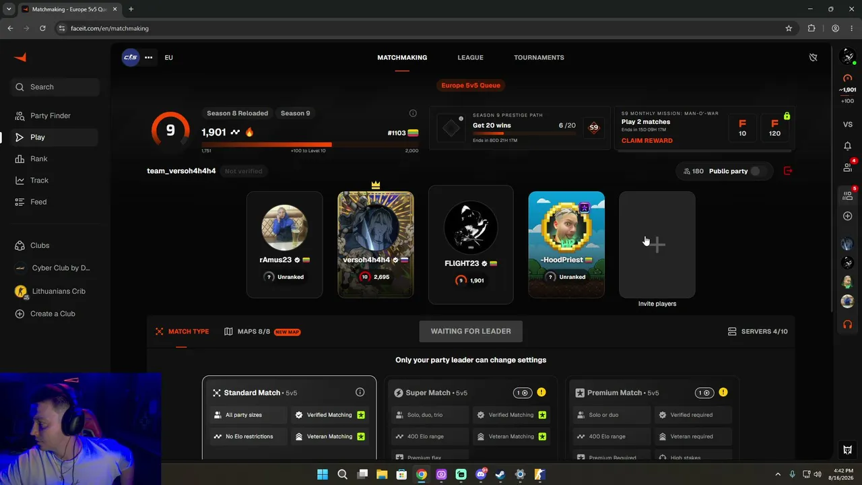
Task: Open the Rank page
Action: (55, 159)
